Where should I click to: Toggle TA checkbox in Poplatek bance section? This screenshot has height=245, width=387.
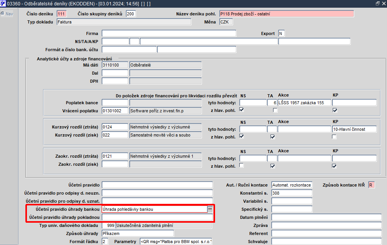[x=275, y=110]
